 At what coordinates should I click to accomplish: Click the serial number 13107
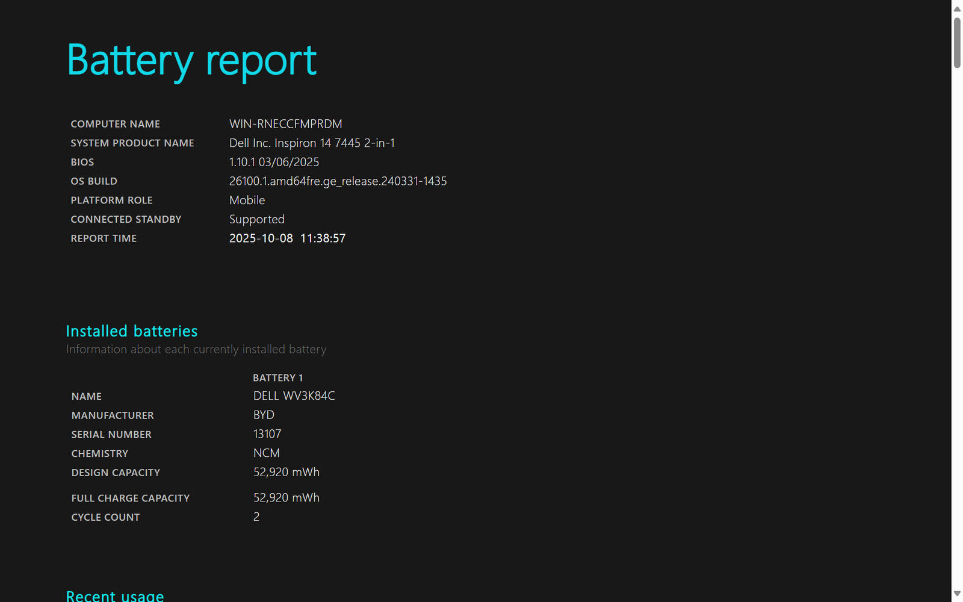[x=267, y=434]
